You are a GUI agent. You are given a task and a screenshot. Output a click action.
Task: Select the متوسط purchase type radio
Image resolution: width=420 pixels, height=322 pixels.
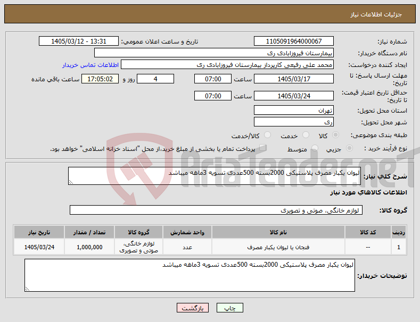click(x=315, y=148)
